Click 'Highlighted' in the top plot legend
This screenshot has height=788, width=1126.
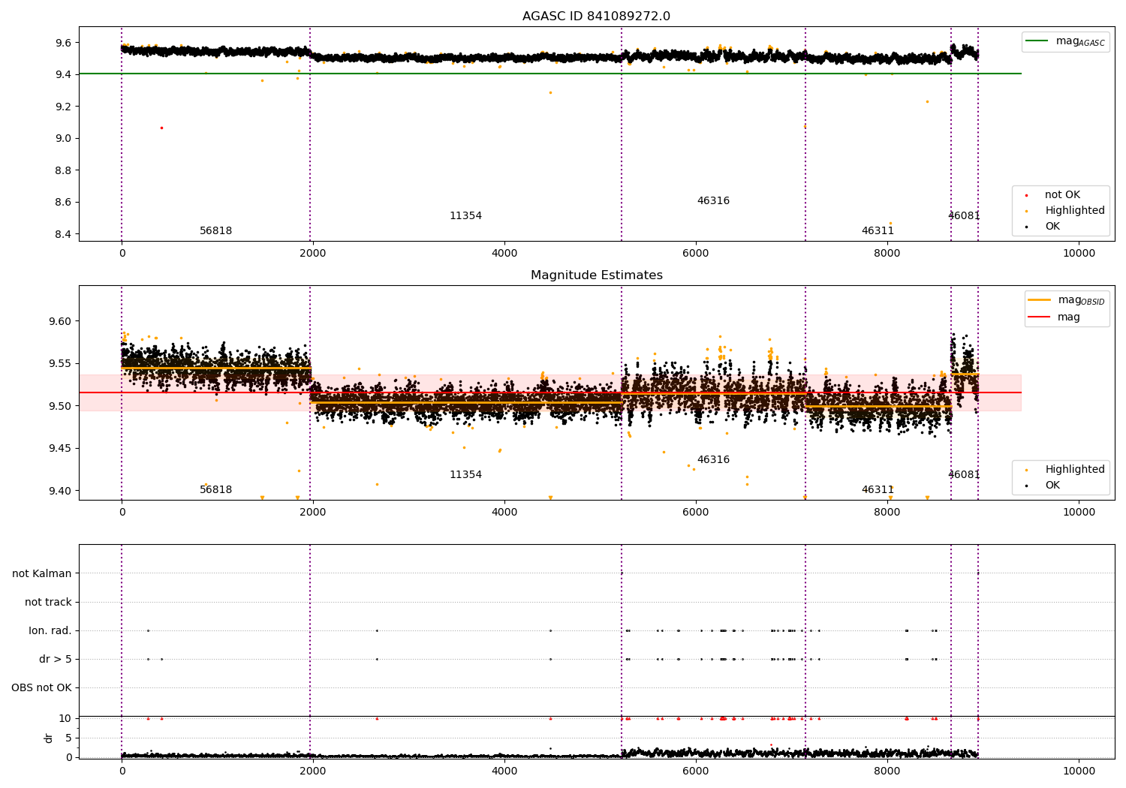point(1074,211)
